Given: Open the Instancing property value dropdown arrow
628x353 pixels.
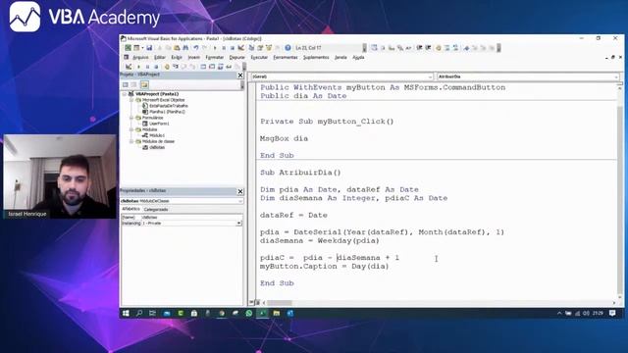Looking at the screenshot, I should [238, 223].
